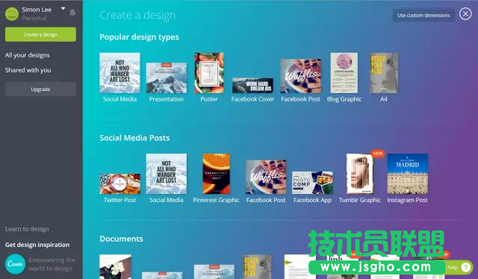The height and width of the screenshot is (279, 478).
Task: Choose the Twitter Post thumbnail
Action: coord(119,184)
